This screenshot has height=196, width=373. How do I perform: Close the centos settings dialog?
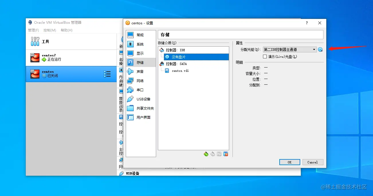click(x=320, y=23)
